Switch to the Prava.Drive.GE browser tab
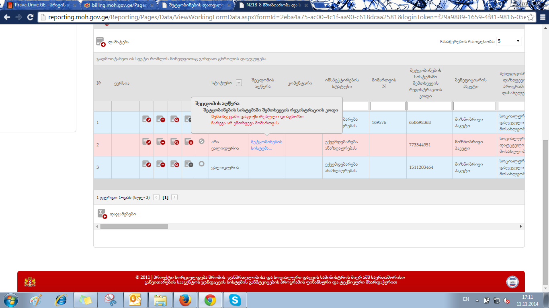Image resolution: width=549 pixels, height=308 pixels. (x=40, y=6)
